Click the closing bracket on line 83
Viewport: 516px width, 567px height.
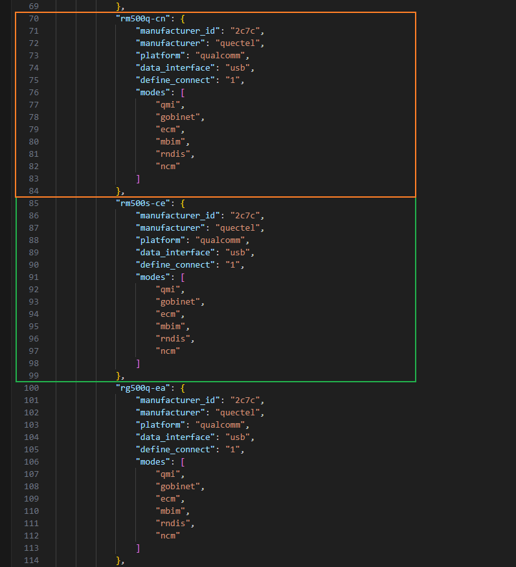pyautogui.click(x=138, y=179)
